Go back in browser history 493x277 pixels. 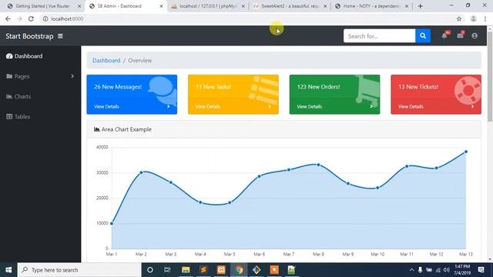[x=8, y=18]
